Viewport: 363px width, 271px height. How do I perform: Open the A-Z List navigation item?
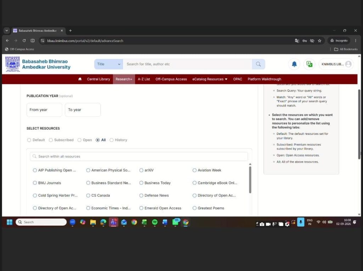click(x=144, y=79)
